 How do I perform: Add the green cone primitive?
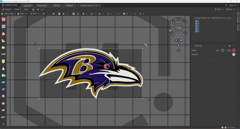[x=3, y=68]
